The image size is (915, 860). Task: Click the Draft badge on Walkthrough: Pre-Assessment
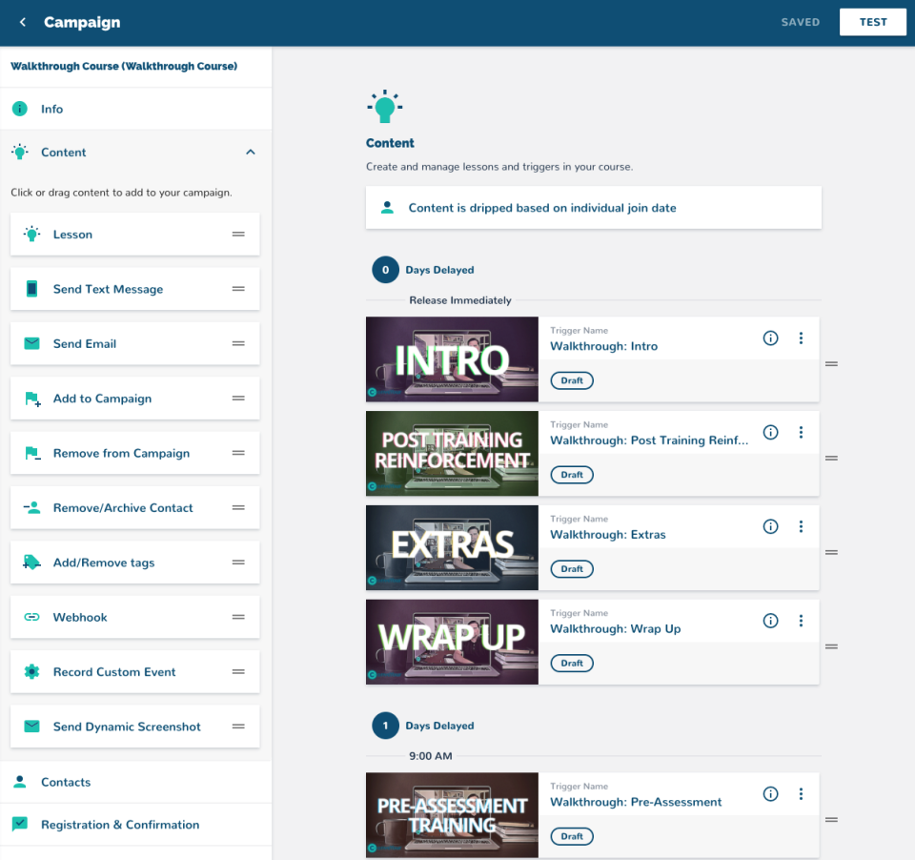572,837
